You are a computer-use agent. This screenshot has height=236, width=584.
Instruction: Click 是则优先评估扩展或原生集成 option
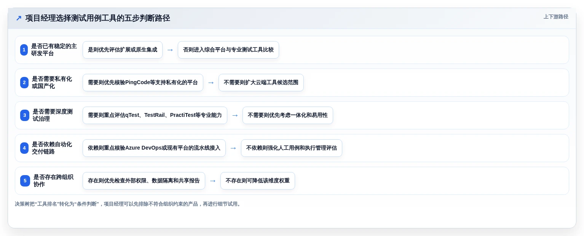tap(123, 50)
